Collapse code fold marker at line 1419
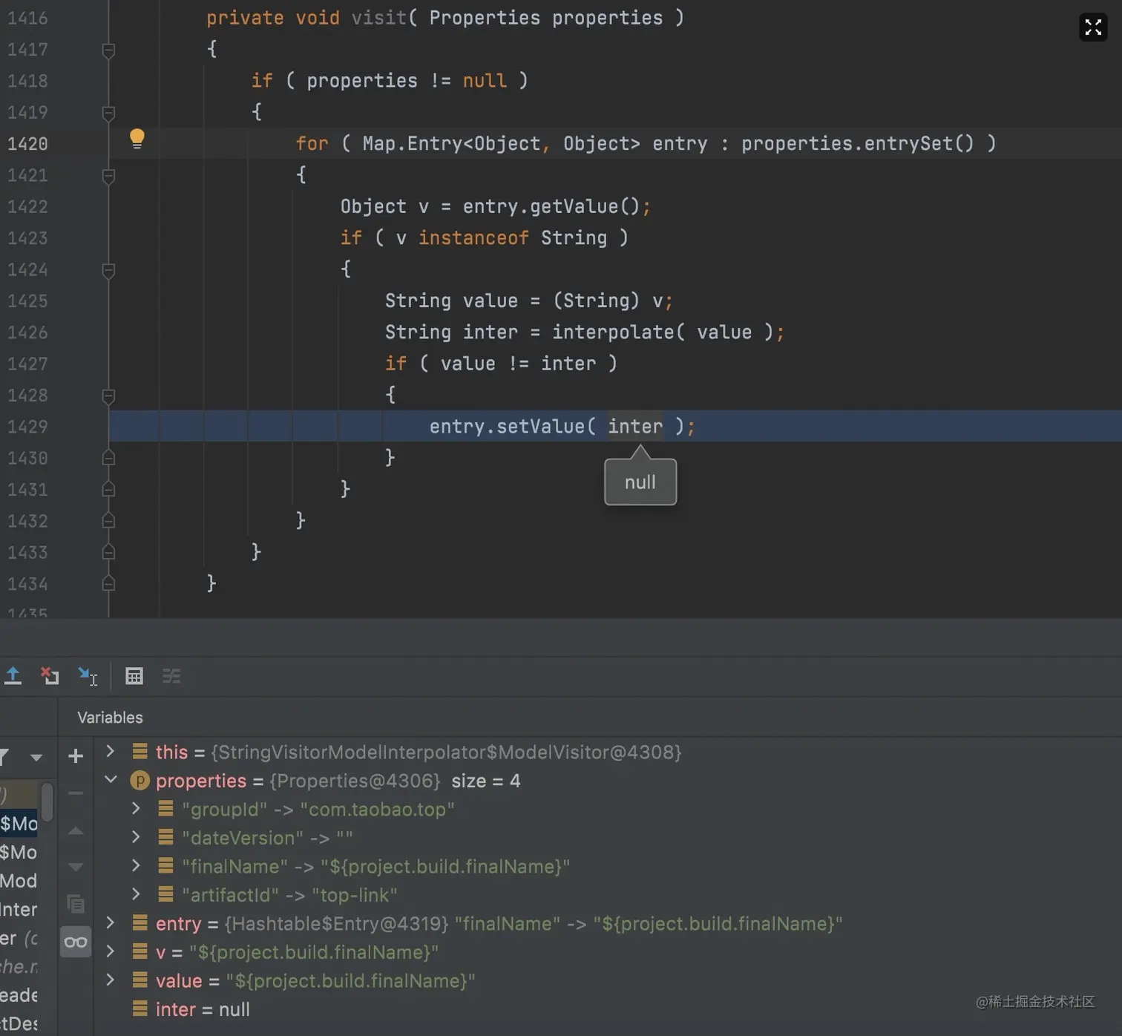1122x1036 pixels. 108,113
